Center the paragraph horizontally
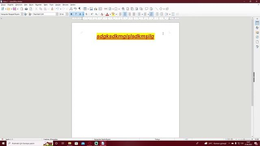Image resolution: width=260 pixels, height=146 pixels. [x=125, y=14]
